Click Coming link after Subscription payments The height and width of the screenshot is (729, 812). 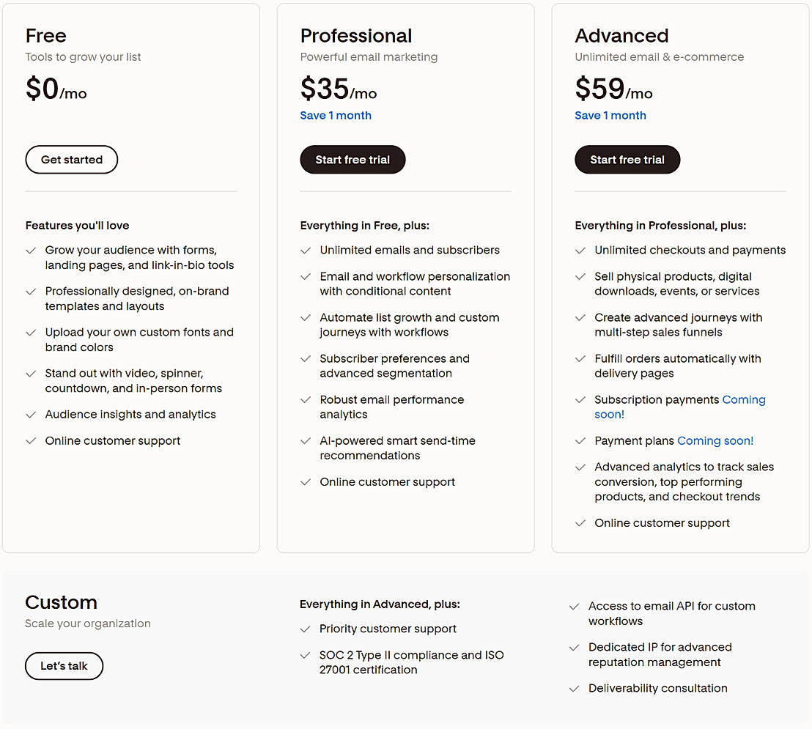pos(744,399)
